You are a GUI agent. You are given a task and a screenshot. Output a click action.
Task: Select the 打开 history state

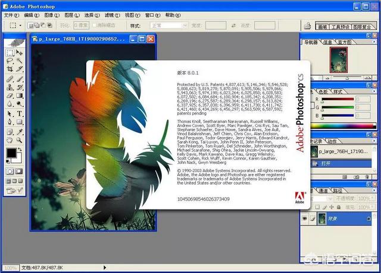[341, 164]
